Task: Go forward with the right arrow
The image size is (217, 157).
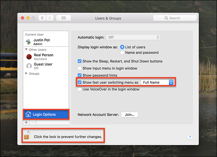Action: click(x=50, y=18)
